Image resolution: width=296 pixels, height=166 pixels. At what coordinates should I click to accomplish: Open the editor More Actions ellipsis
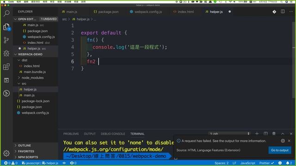coord(291,12)
